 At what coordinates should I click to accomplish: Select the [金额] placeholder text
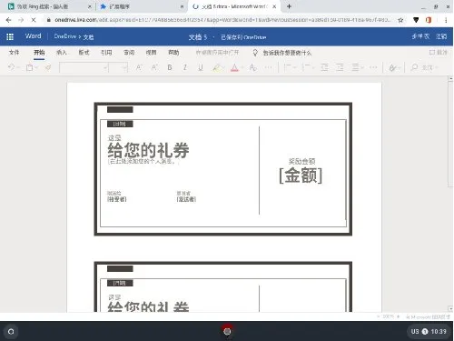point(301,175)
